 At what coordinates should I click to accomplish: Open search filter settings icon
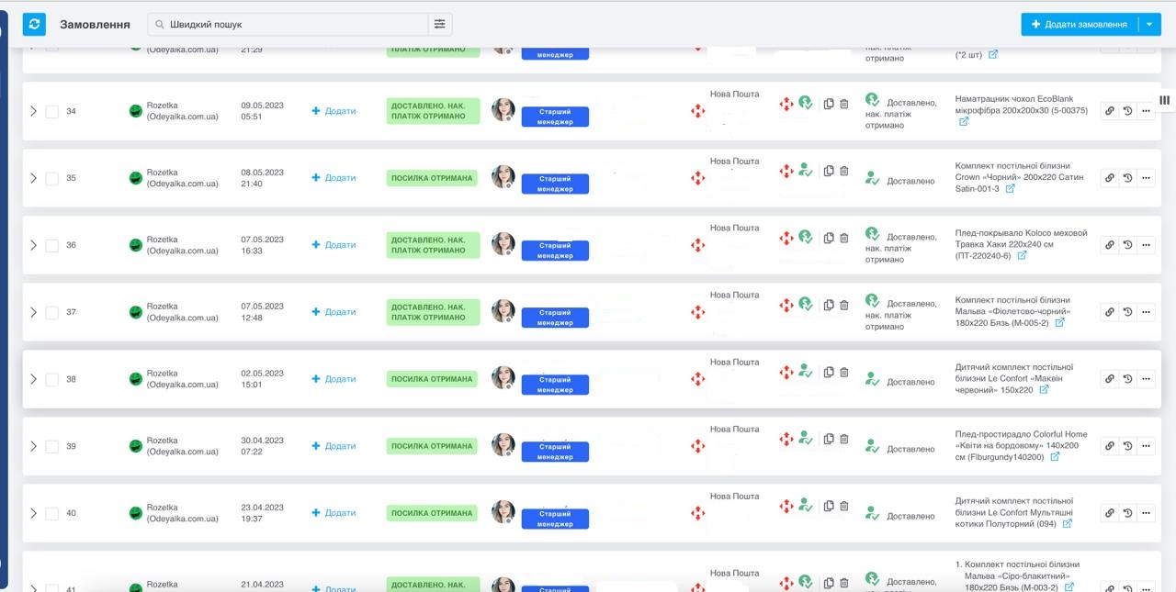tap(440, 25)
